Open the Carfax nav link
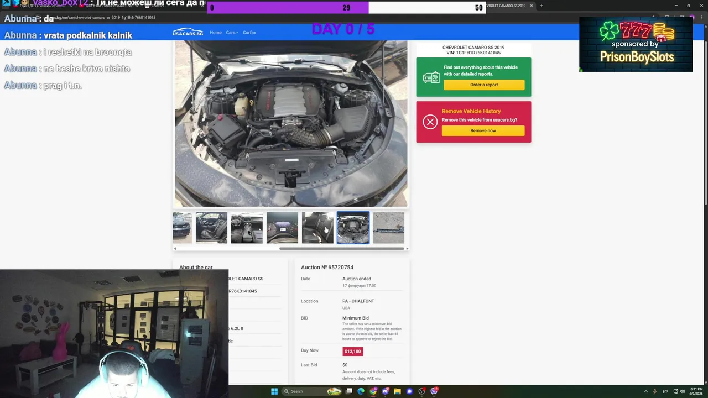 pyautogui.click(x=249, y=33)
